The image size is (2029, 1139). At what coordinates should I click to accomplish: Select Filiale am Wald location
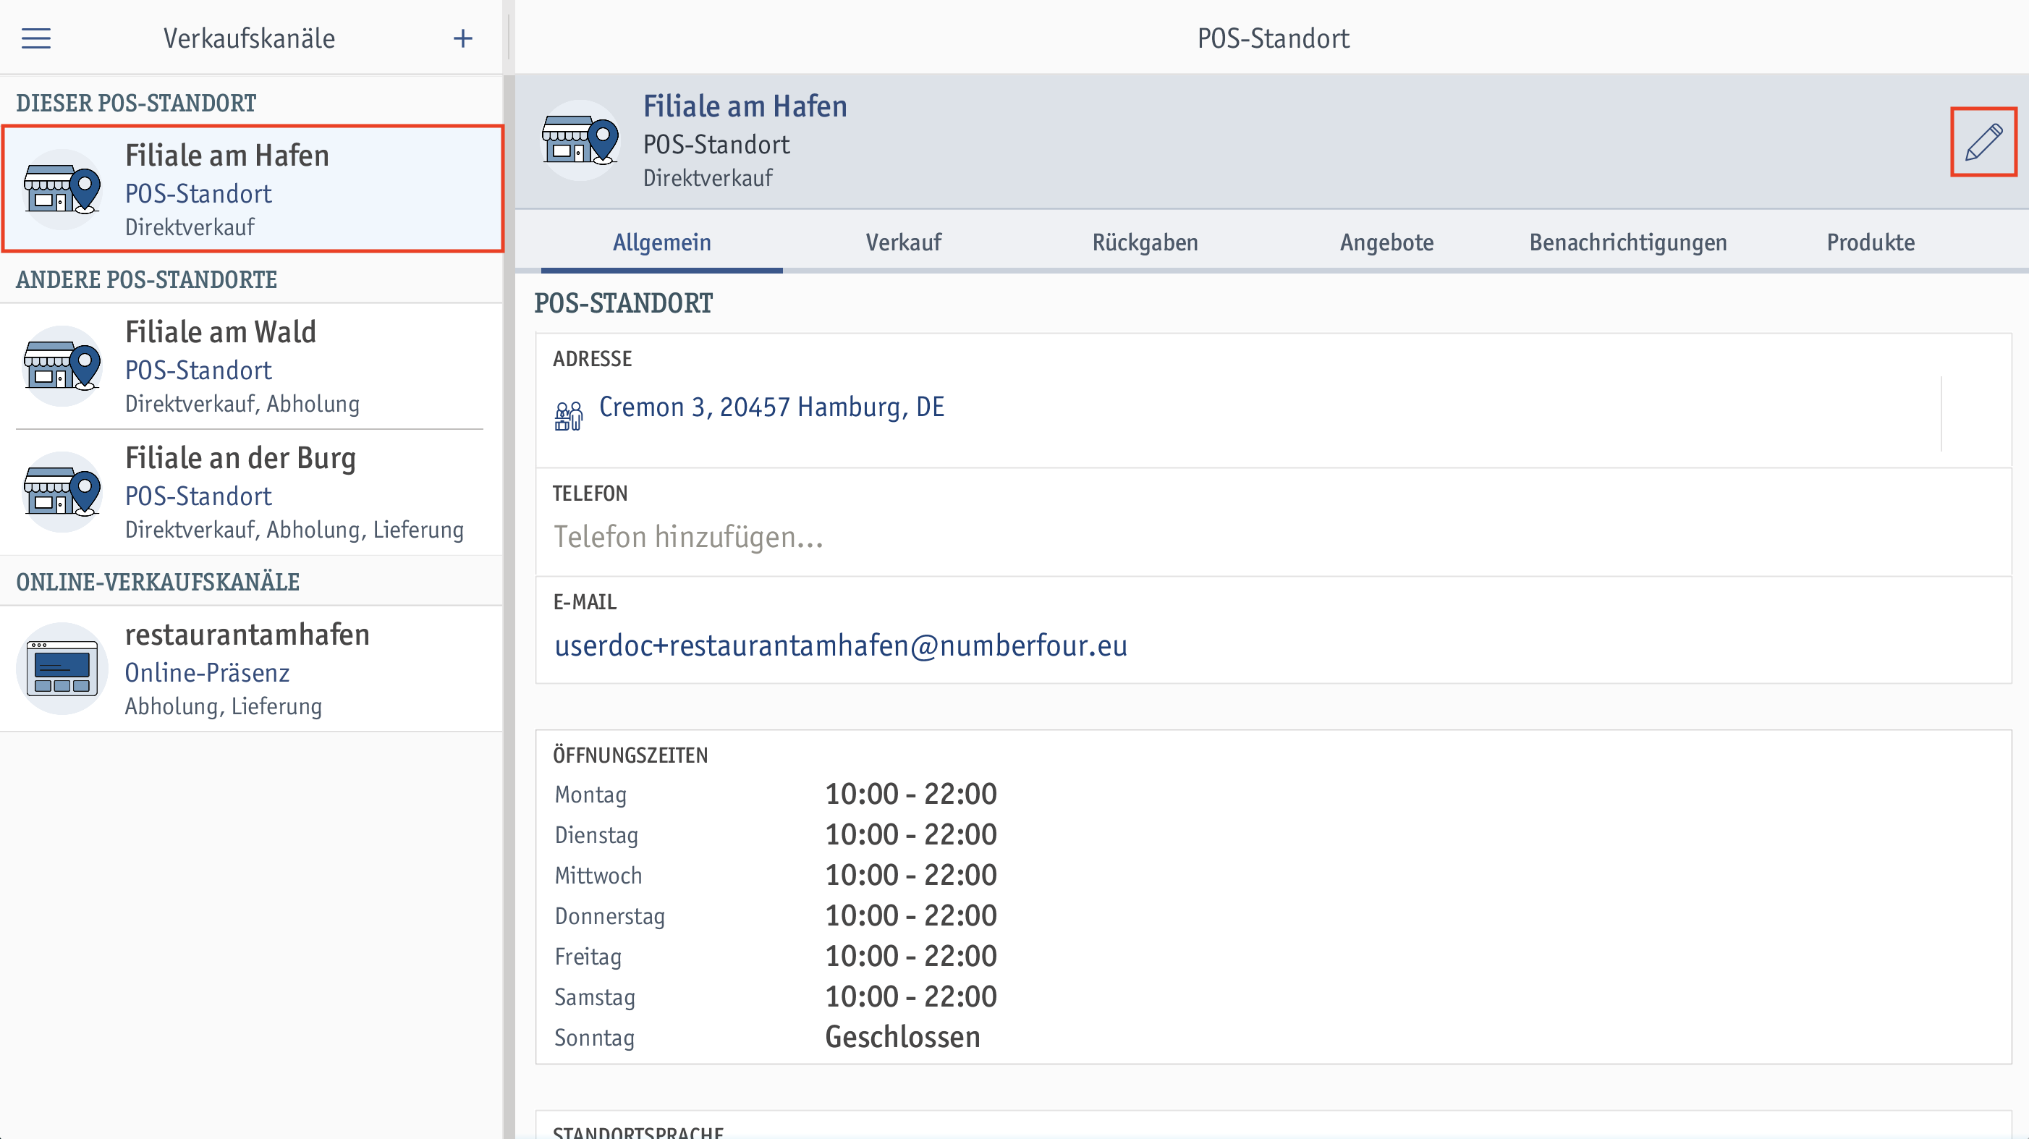[x=252, y=366]
